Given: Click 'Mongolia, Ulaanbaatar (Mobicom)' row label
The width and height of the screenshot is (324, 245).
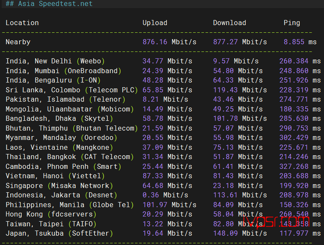Looking at the screenshot, I should click(x=70, y=109).
